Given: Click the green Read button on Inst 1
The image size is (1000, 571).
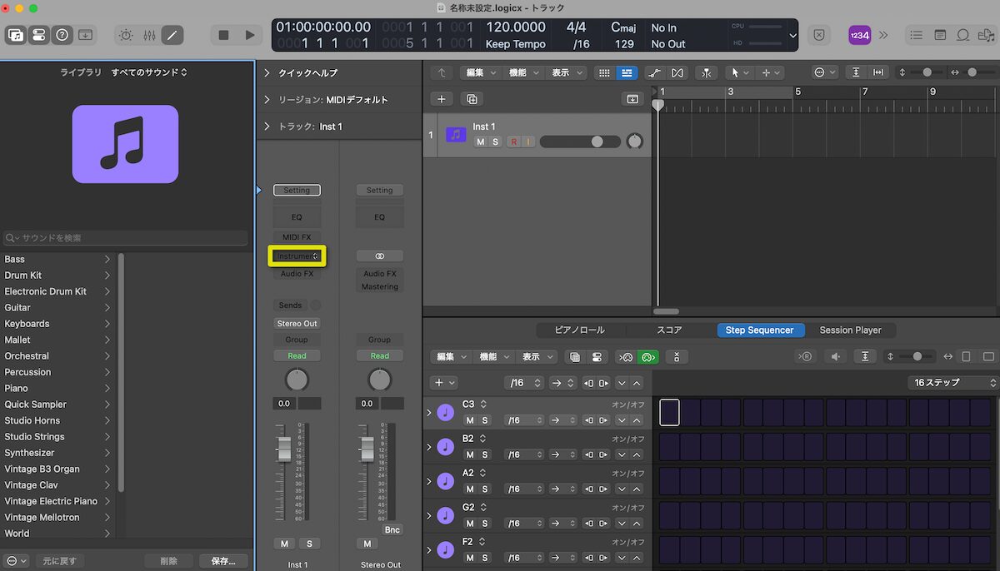Looking at the screenshot, I should tap(297, 355).
